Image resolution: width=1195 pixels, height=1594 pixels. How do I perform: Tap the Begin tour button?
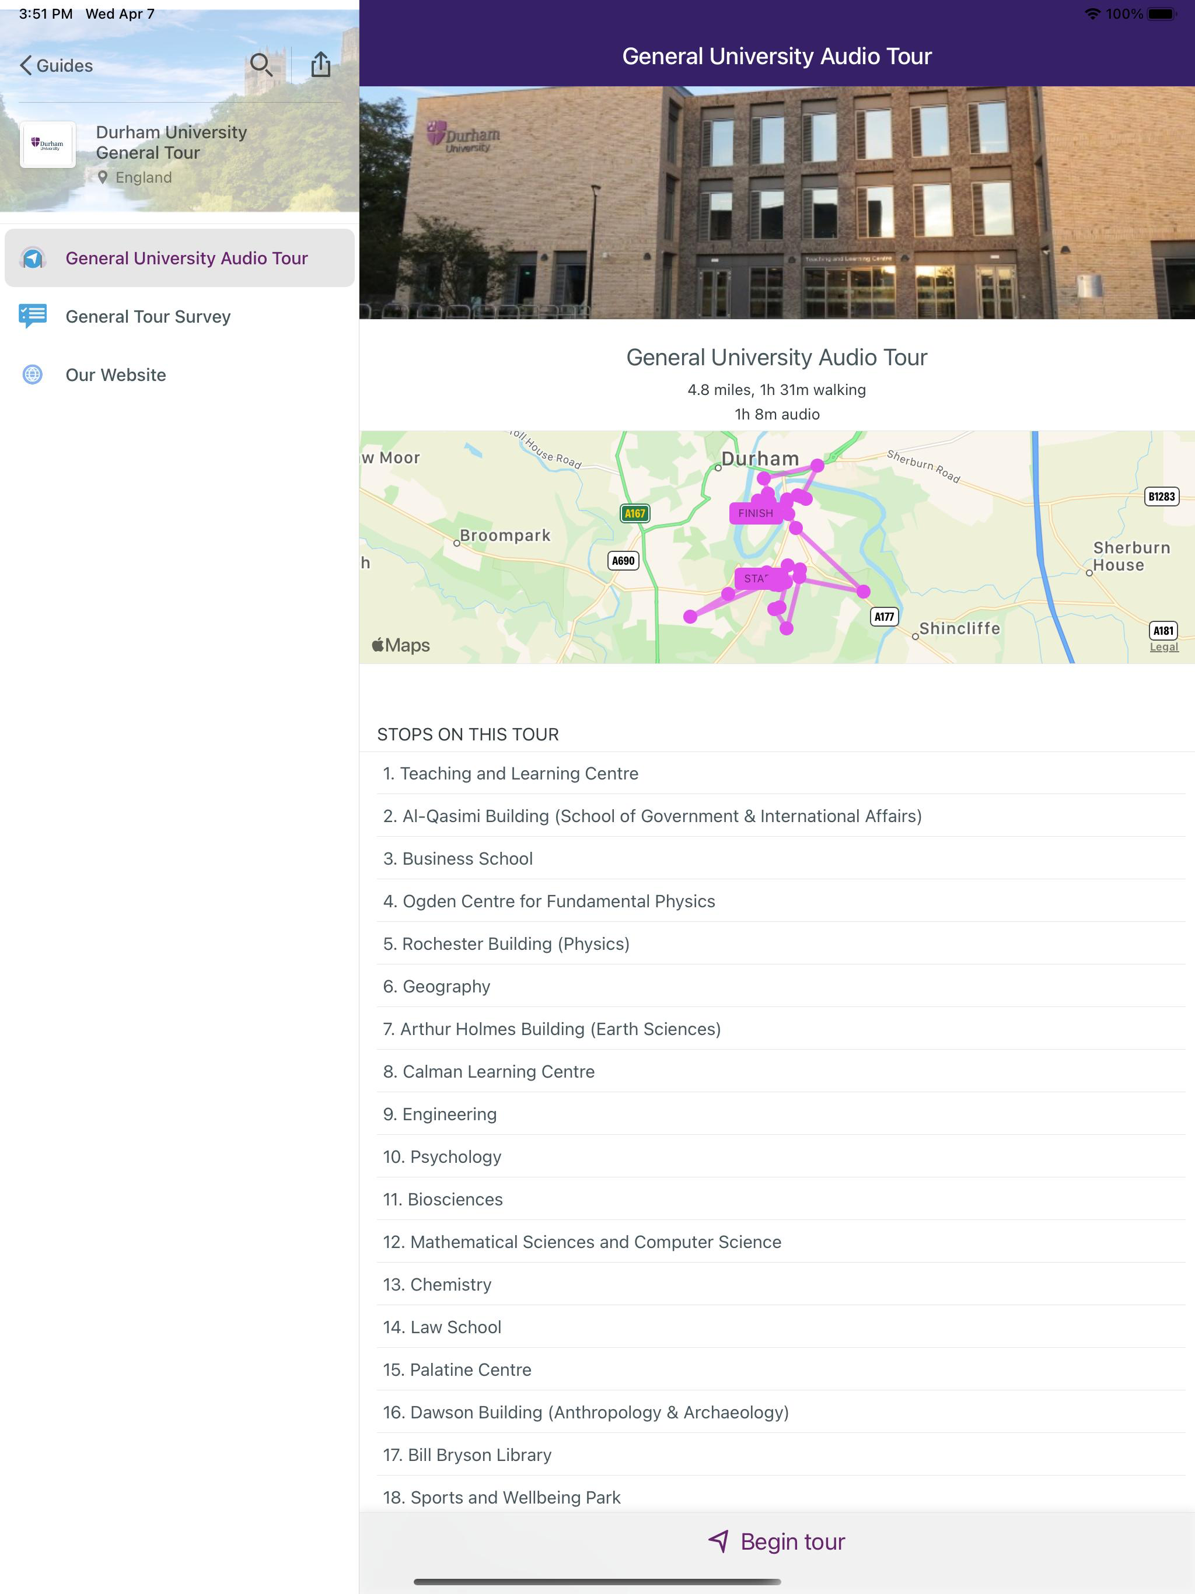tap(777, 1541)
